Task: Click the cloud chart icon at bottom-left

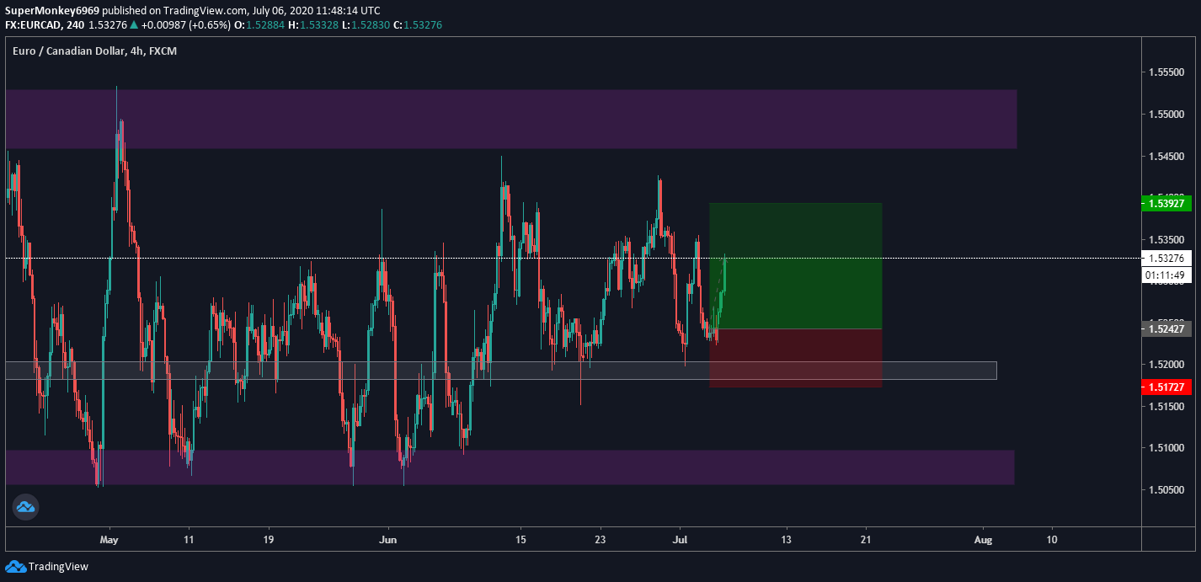Action: pos(25,506)
